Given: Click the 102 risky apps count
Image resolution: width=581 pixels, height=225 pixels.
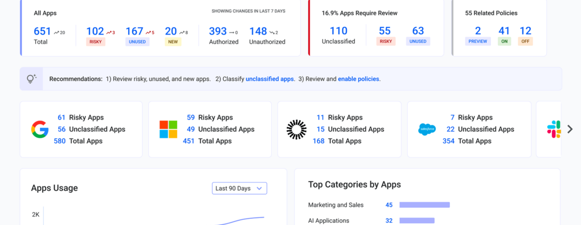Looking at the screenshot, I should [x=95, y=31].
